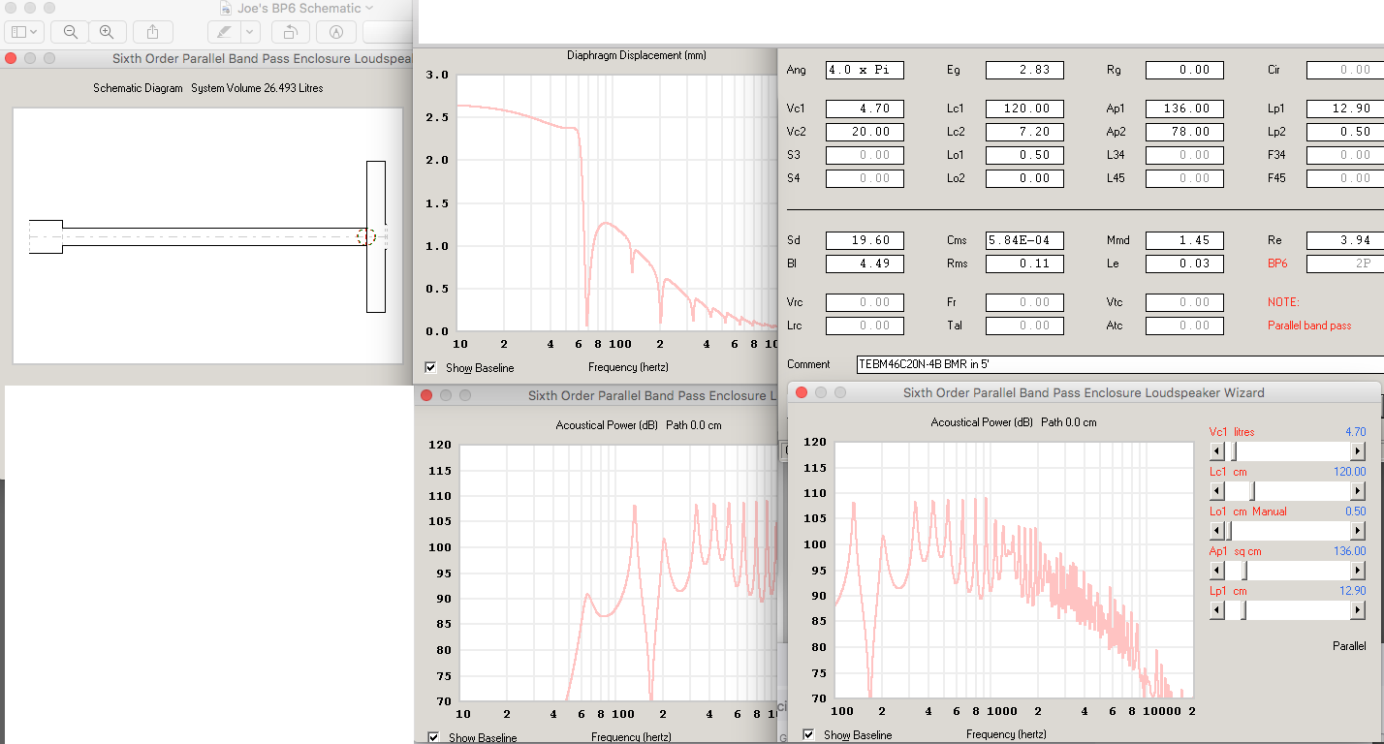Click the right arrow of the Ap1 slider
1384x744 pixels.
[1358, 571]
